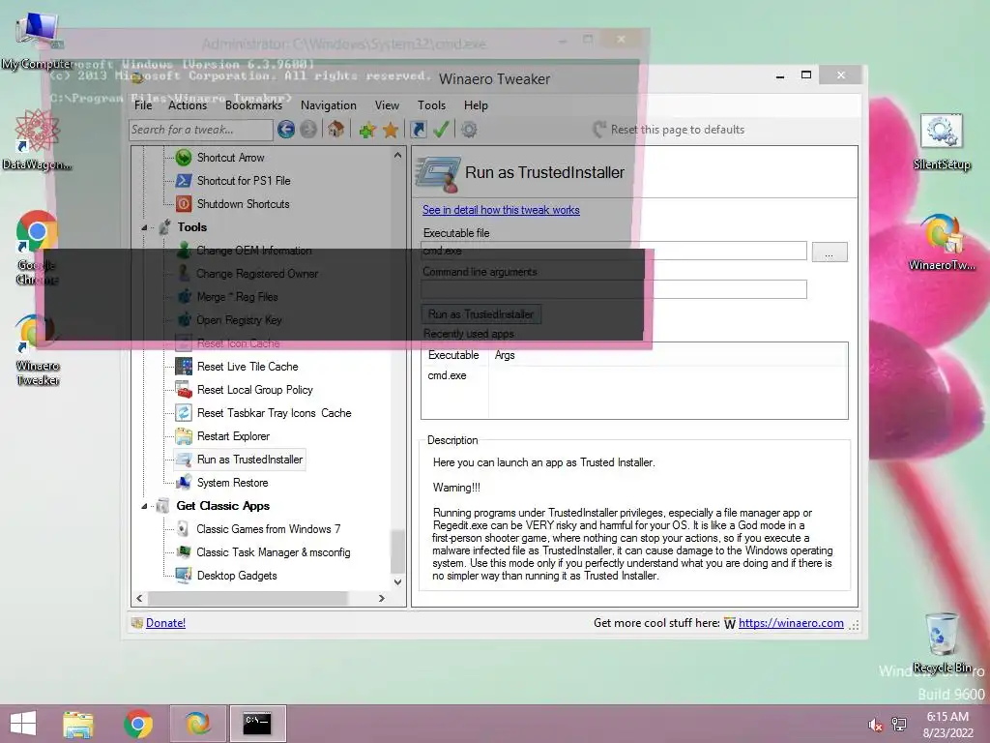Click the green checkmark toolbar icon

(441, 130)
